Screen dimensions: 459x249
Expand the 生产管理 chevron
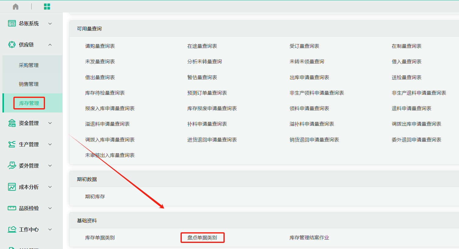click(50, 144)
